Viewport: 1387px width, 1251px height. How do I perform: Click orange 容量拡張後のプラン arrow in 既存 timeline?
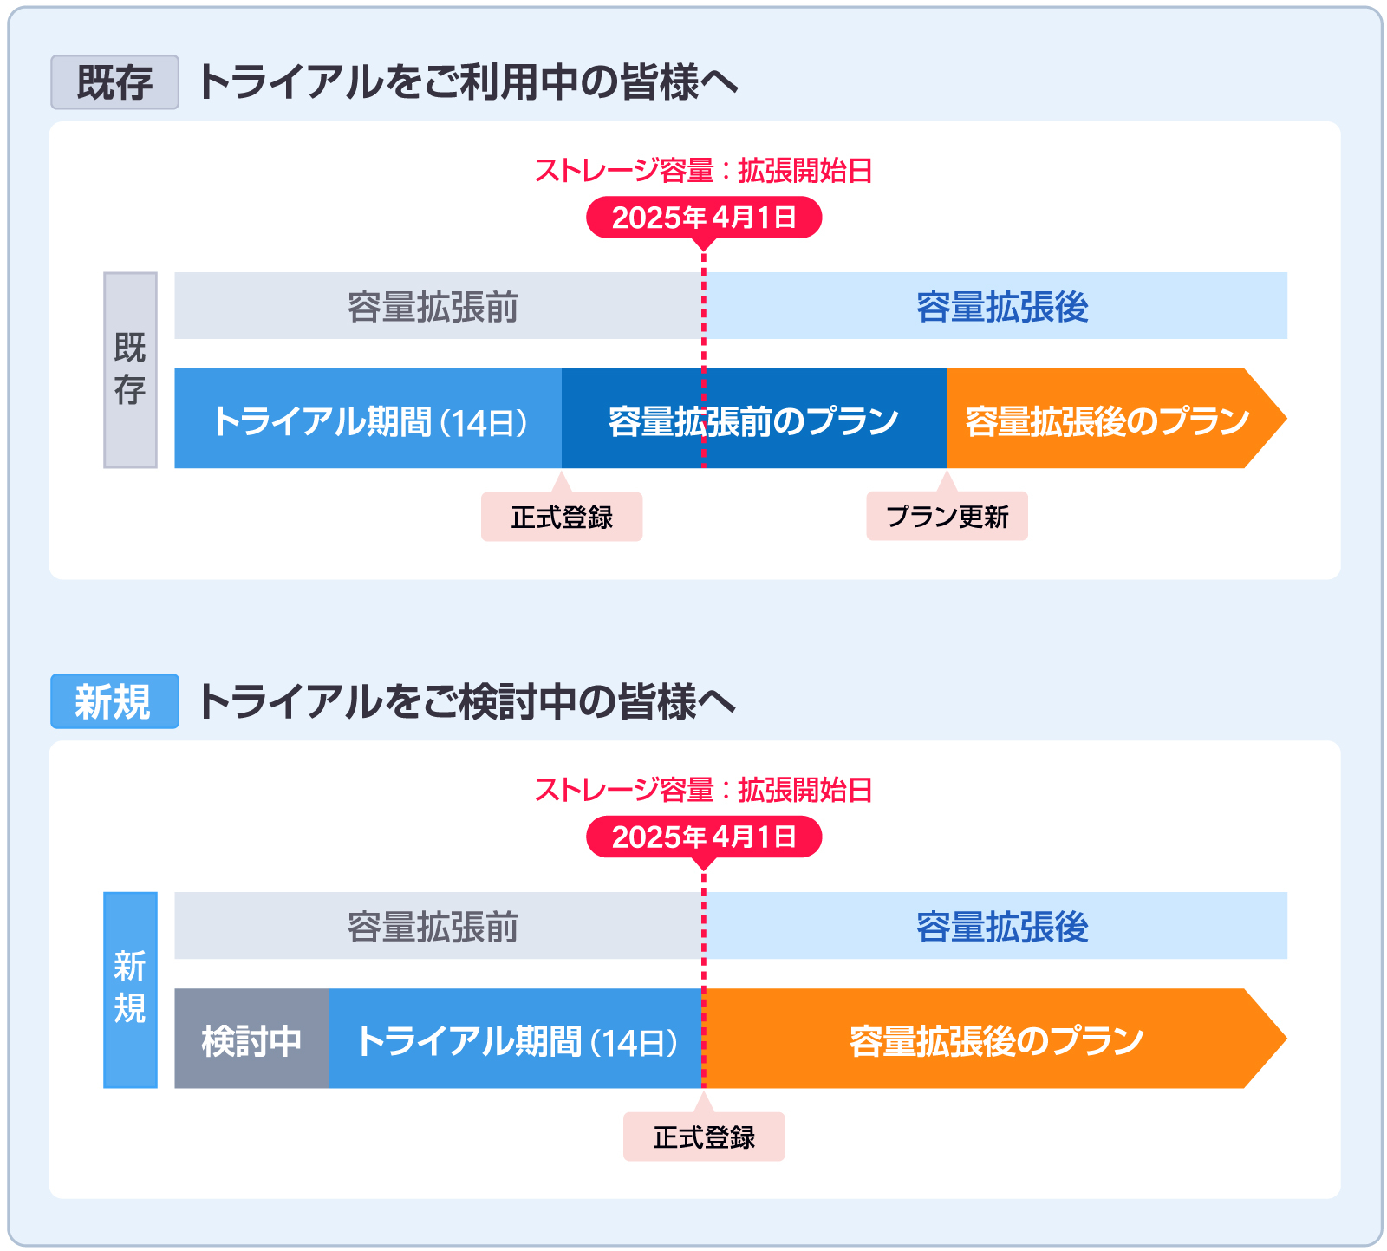tap(1117, 419)
